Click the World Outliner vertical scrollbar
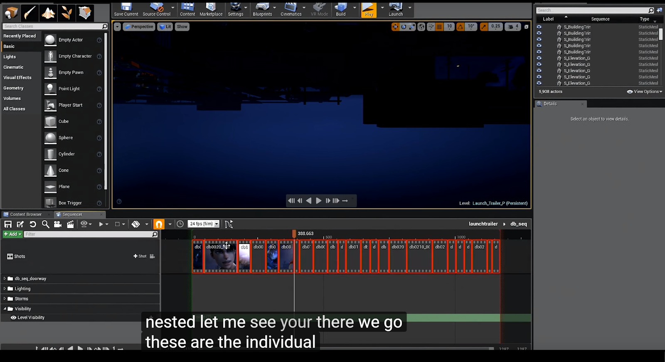 (661, 34)
